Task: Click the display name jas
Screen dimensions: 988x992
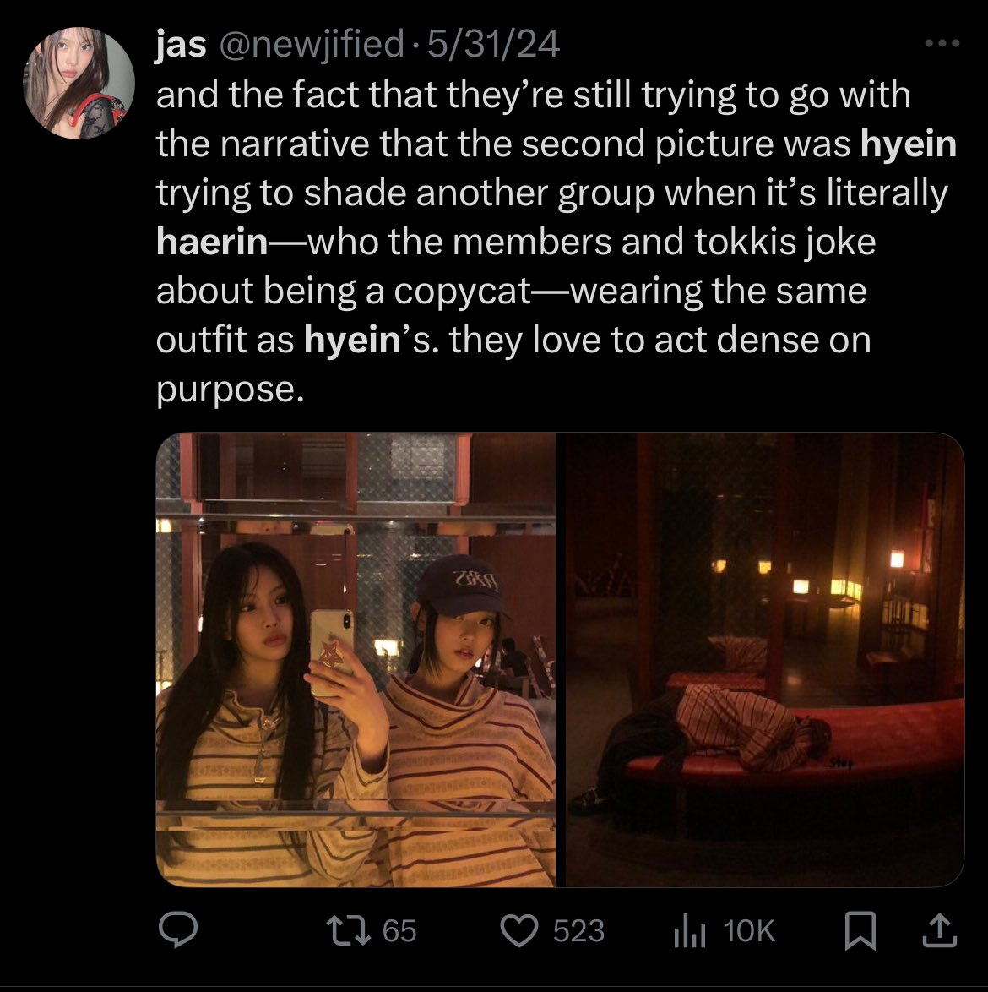Action: 181,44
